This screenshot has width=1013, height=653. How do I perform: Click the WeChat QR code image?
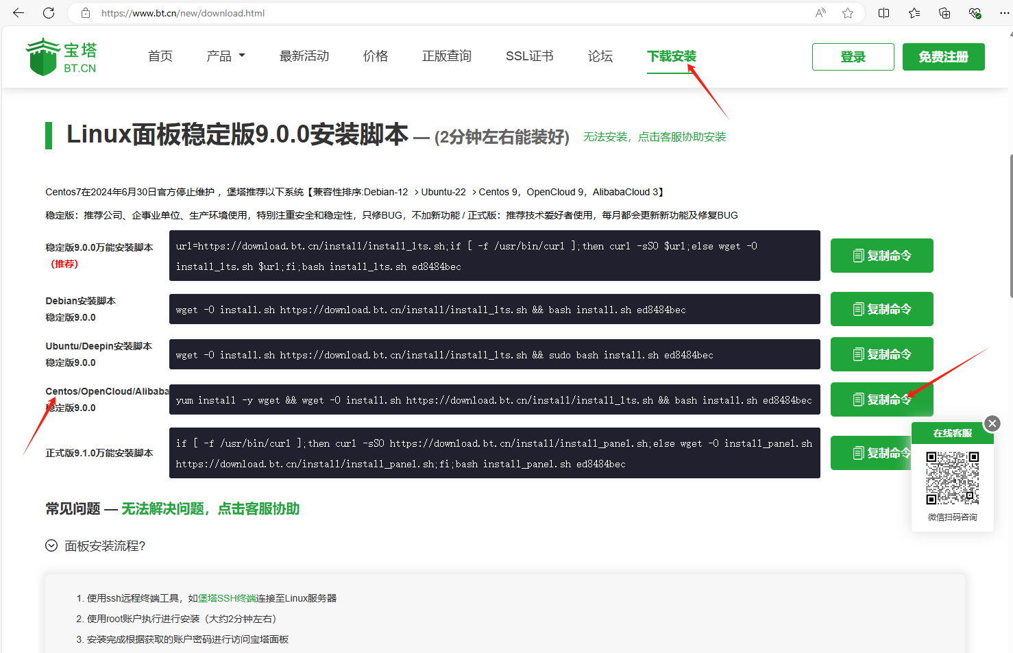pos(952,478)
